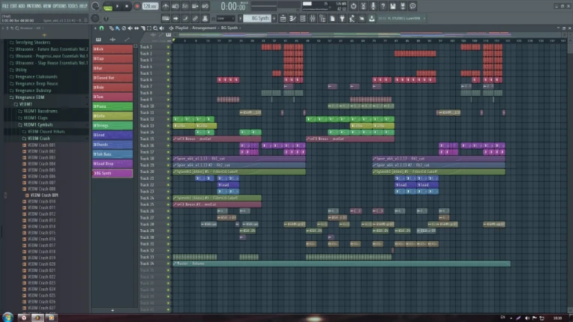This screenshot has height=322, width=573.
Task: Click the chat/news bubble icon
Action: (x=413, y=6)
